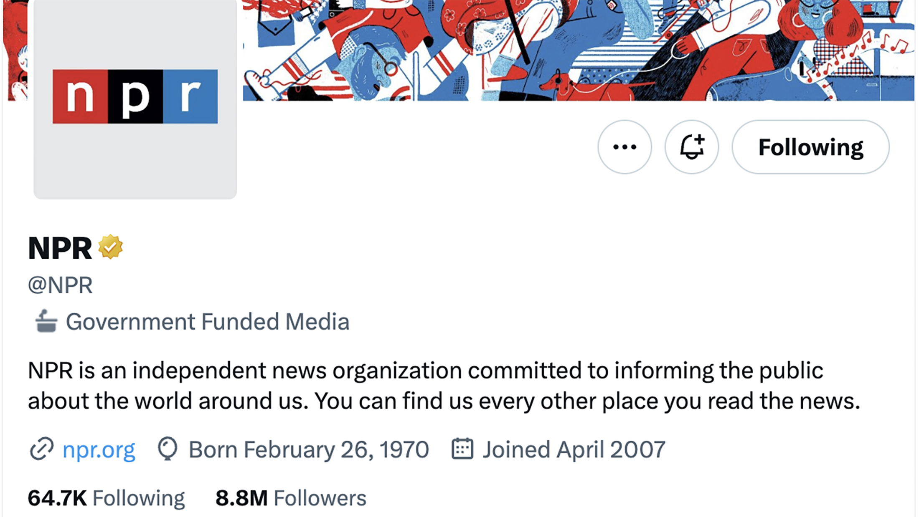Viewport: 919px width, 517px height.
Task: Visit the npr.org website link
Action: [99, 449]
